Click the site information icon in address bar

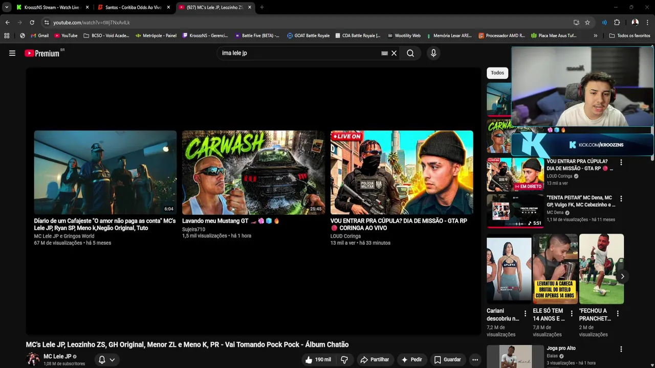[x=46, y=22]
